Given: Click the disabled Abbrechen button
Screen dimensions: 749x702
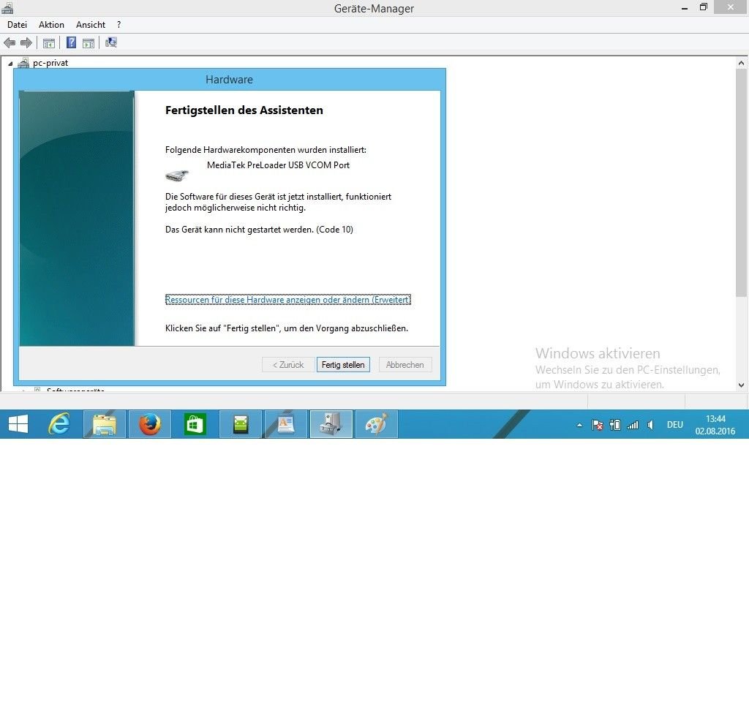Looking at the screenshot, I should (405, 365).
